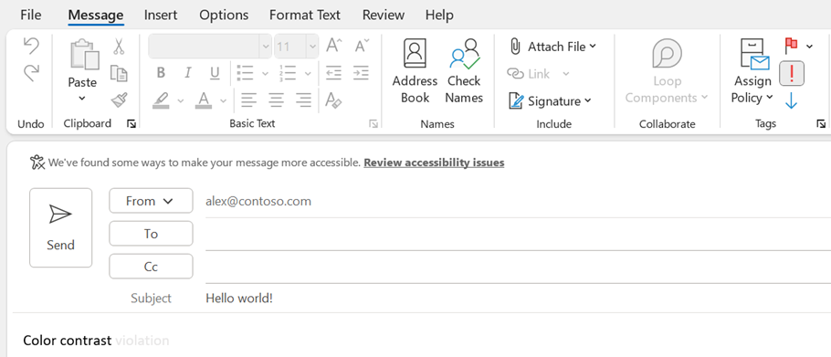Open Clipboard group dialog launcher

[x=131, y=124]
